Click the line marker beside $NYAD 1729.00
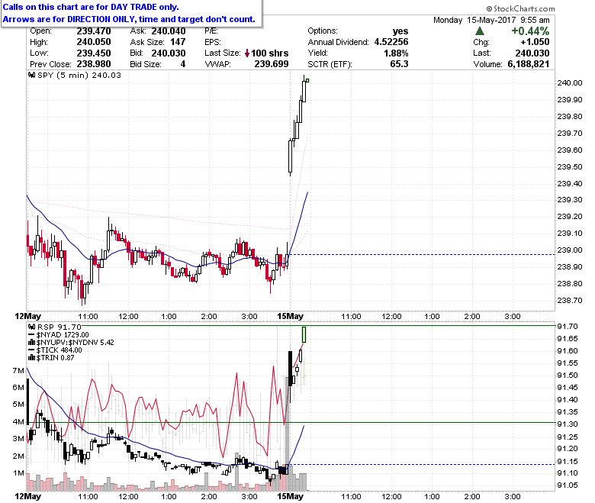The image size is (595, 503). (x=32, y=335)
